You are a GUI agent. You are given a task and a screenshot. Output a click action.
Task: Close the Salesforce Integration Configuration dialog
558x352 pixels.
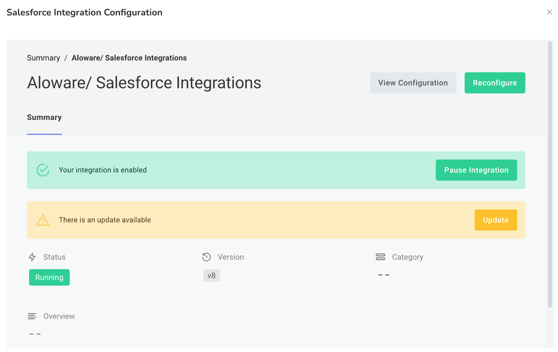pos(549,12)
